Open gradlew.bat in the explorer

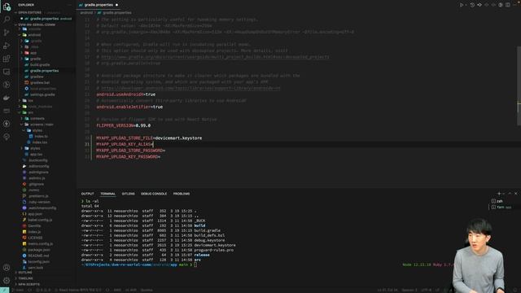[40, 82]
